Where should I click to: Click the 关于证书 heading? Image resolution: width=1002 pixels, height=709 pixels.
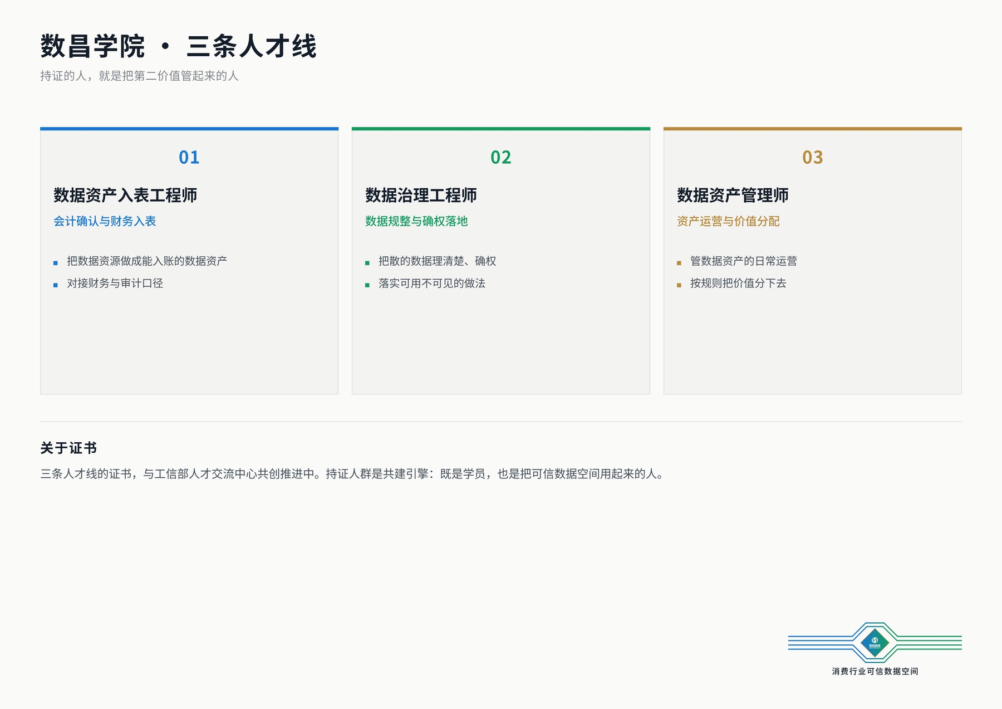point(68,448)
